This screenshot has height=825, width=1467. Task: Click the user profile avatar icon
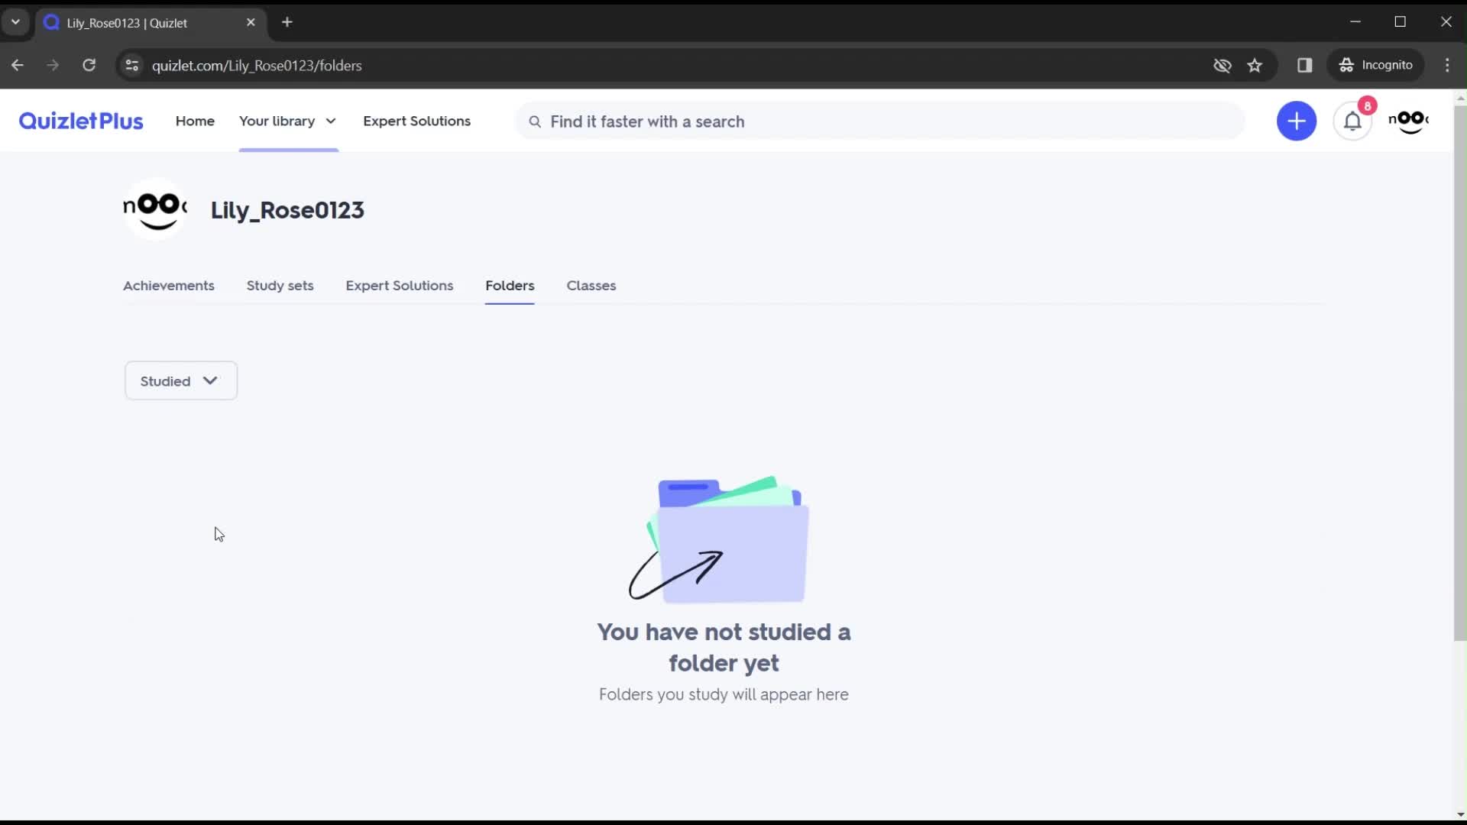coord(1410,121)
